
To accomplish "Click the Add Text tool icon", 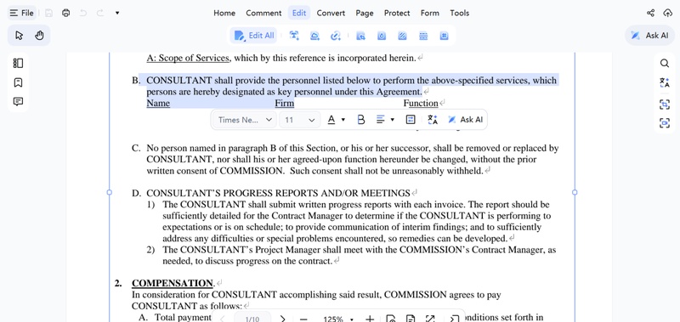I will (294, 36).
